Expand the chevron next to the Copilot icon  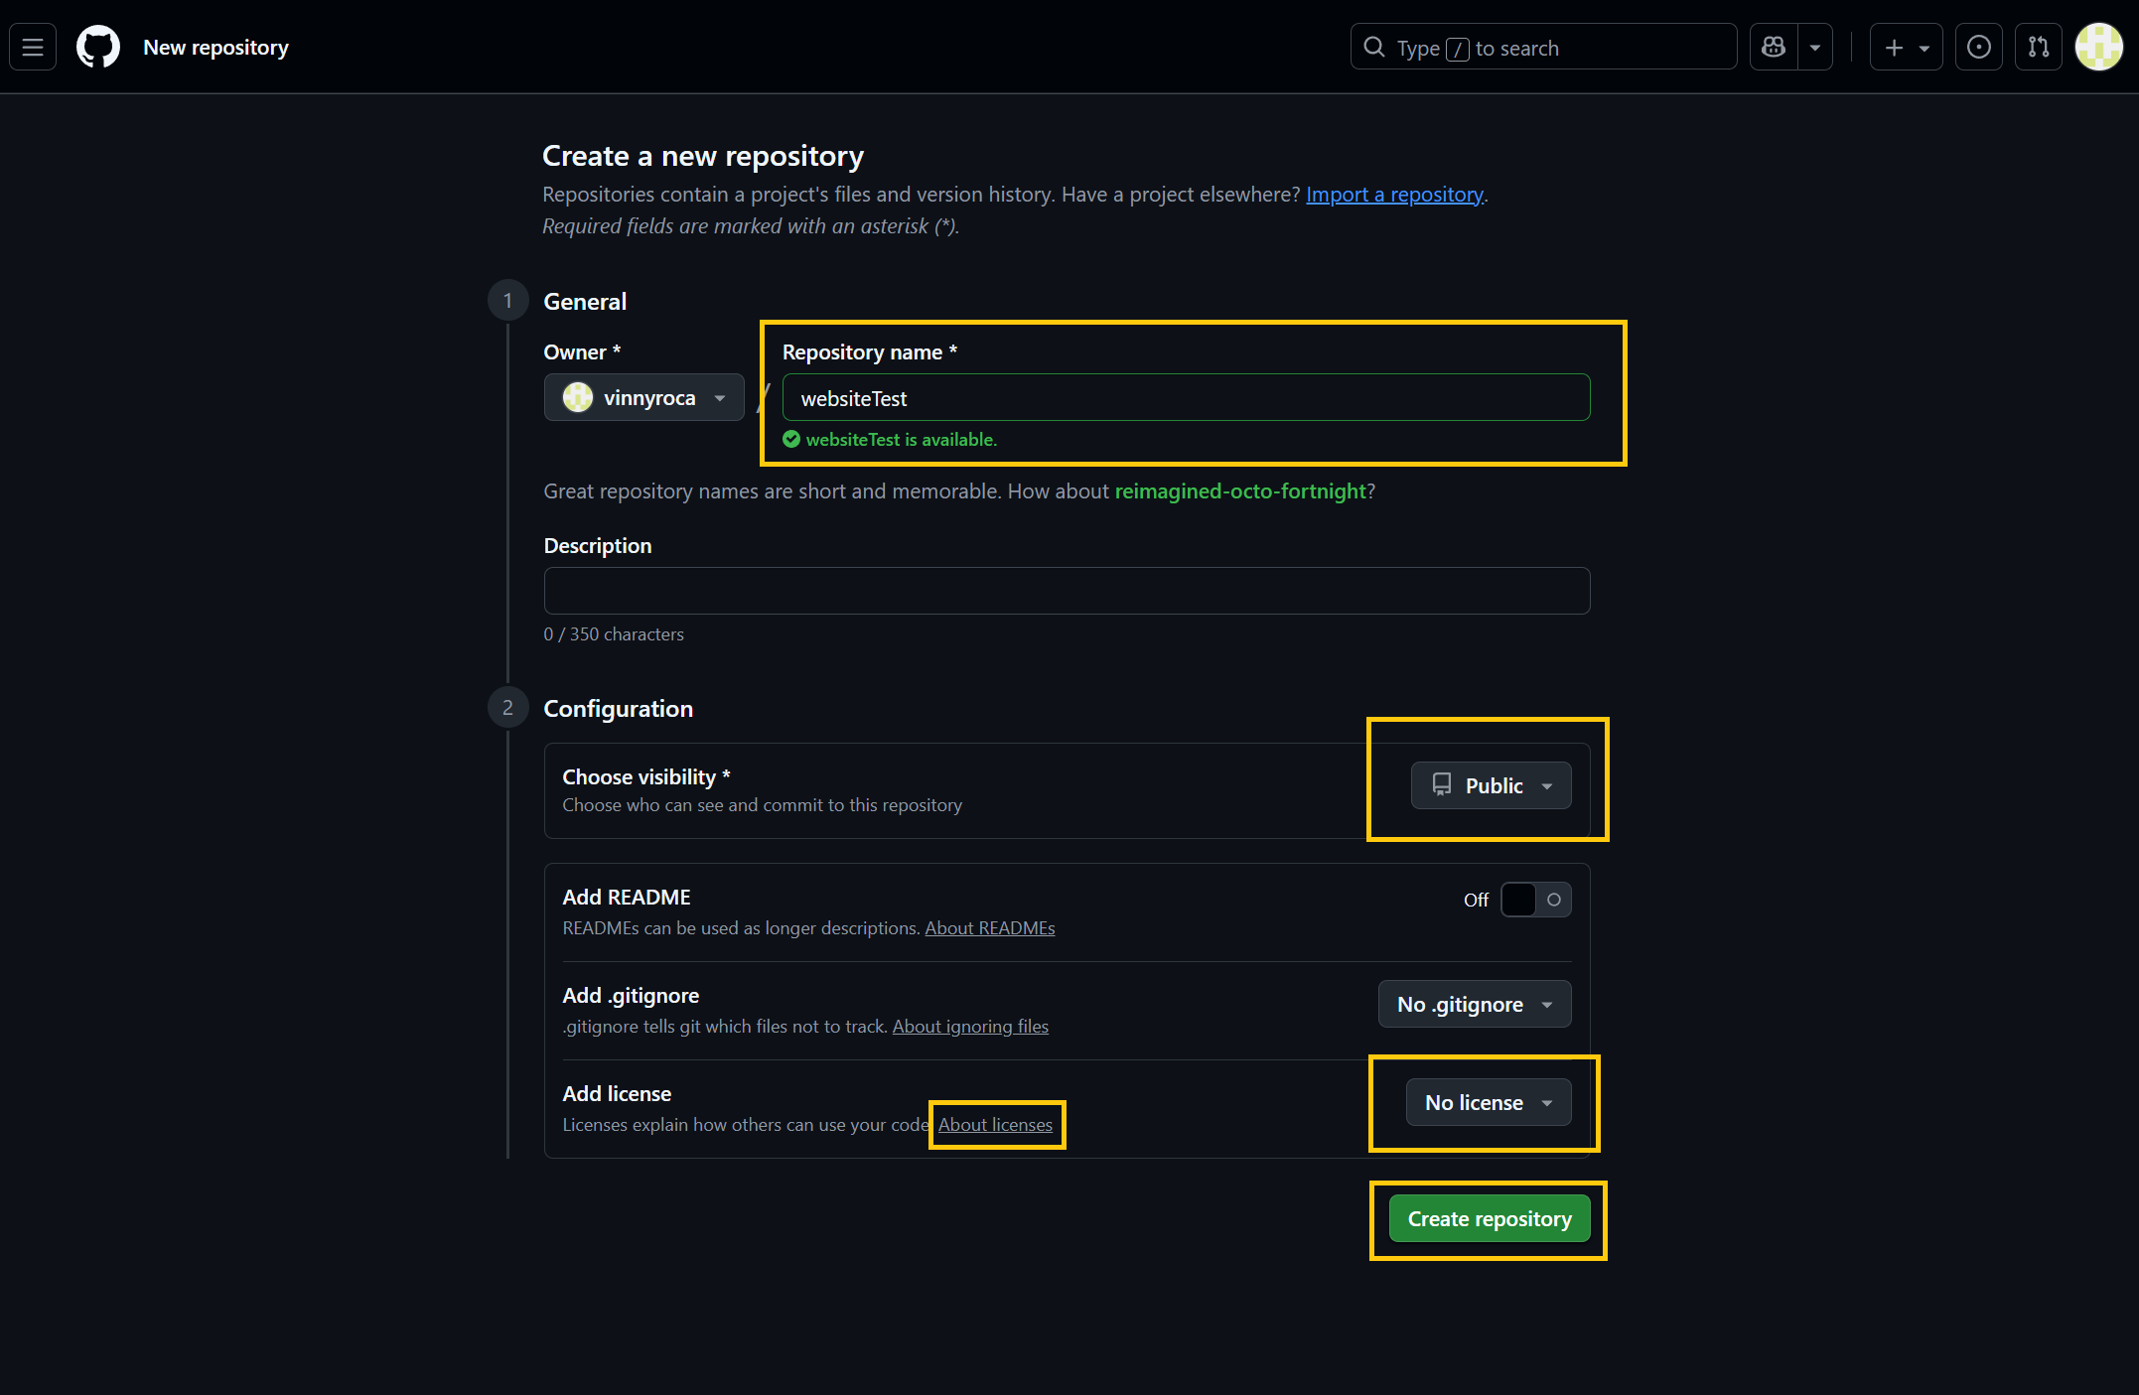[x=1817, y=46]
